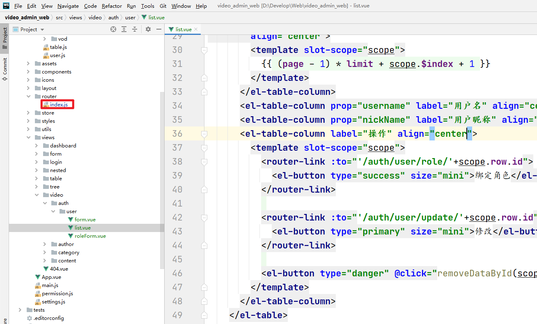Viewport: 537px width, 324px height.
Task: Fold el-table-column block at line 36
Action: [204, 134]
